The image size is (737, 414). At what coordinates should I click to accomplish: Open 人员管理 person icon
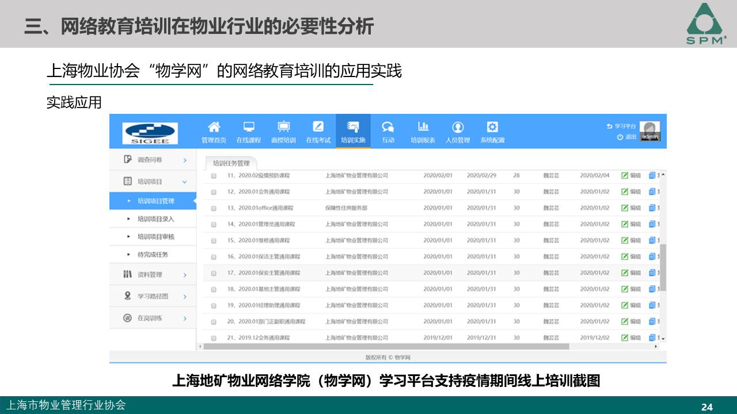tap(458, 127)
